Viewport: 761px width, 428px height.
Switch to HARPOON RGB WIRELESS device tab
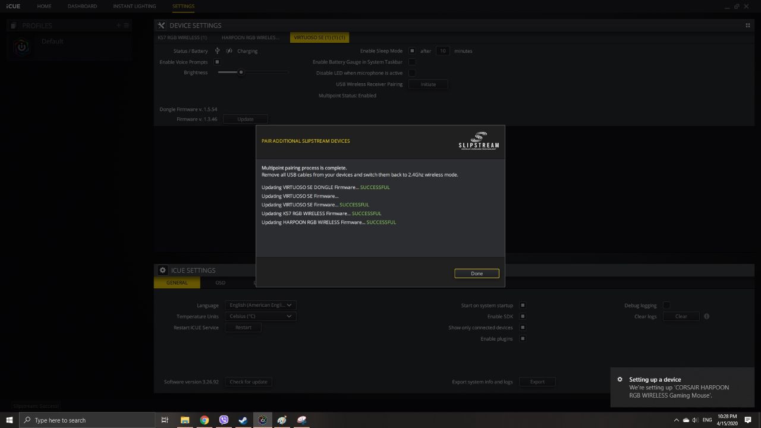250,37
